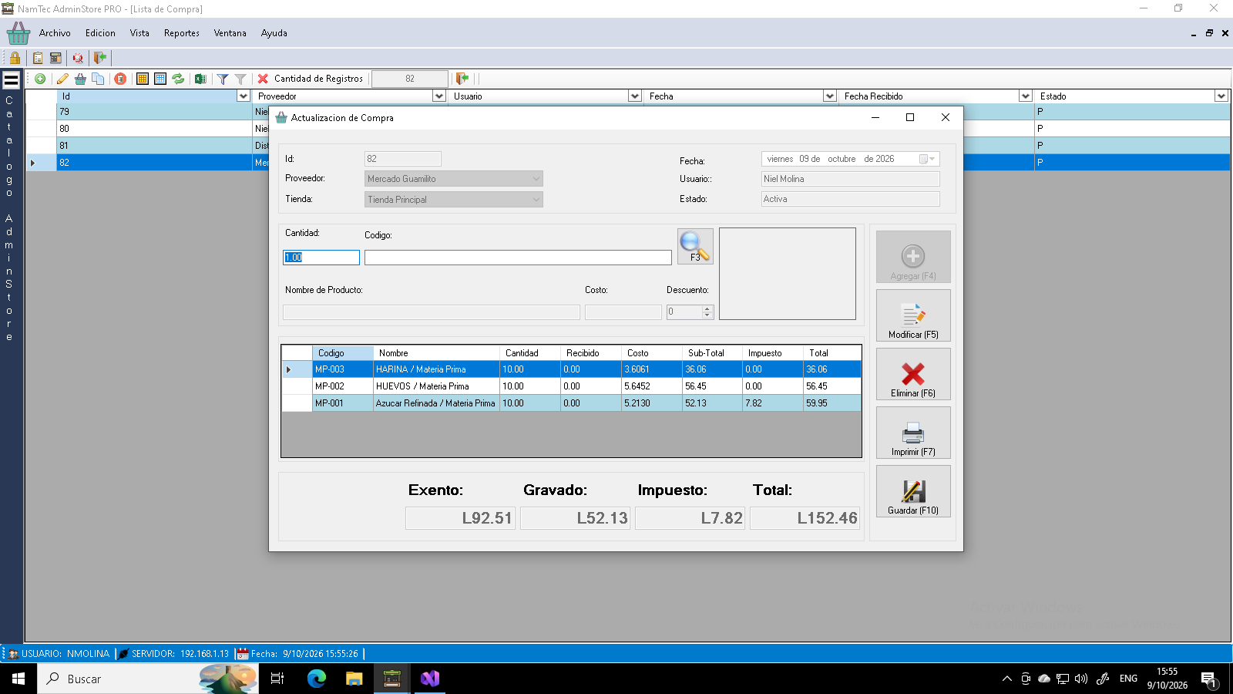Viewport: 1233px width, 694px height.
Task: Open the Archivo menu
Action: point(55,33)
